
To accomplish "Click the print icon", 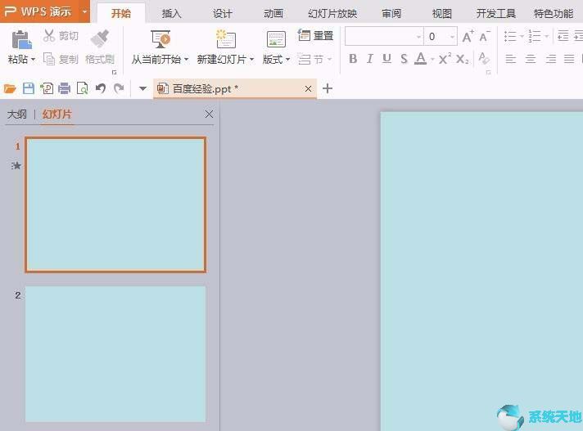I will (x=65, y=88).
